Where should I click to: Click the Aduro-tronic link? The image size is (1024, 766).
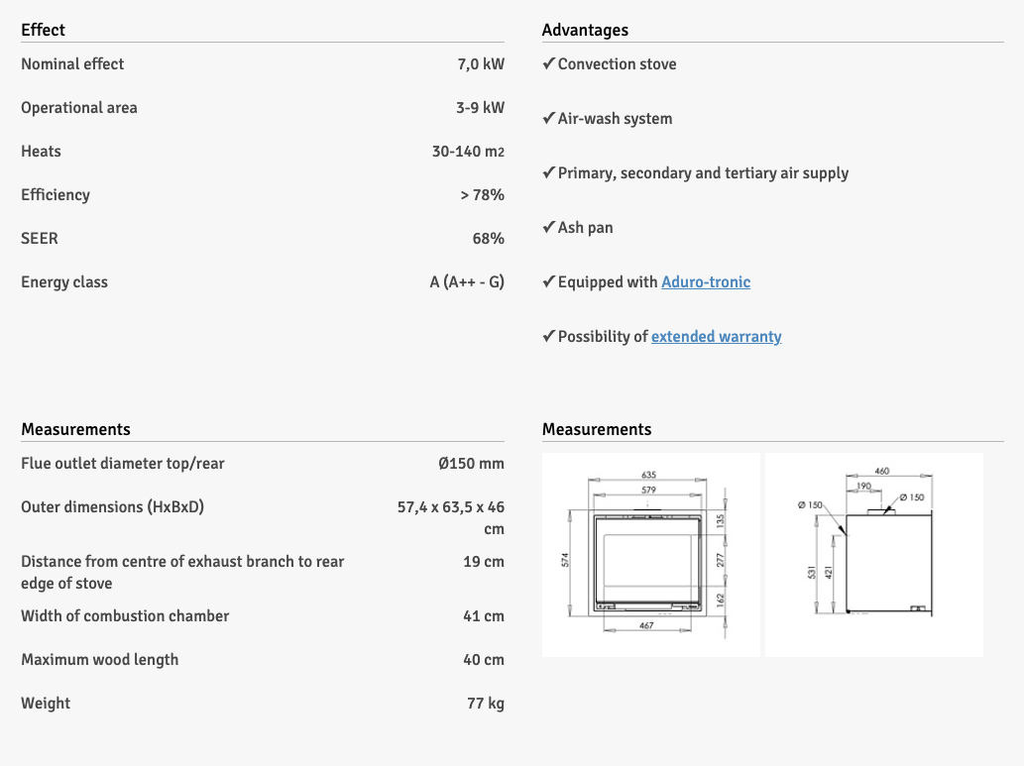pos(706,282)
